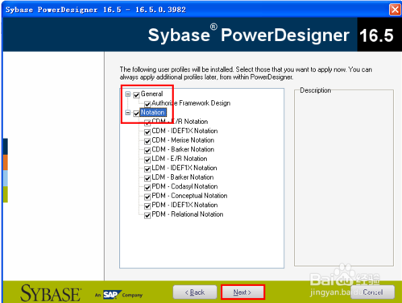Uncheck the General profile checkbox
Image resolution: width=402 pixels, height=303 pixels.
[x=136, y=94]
